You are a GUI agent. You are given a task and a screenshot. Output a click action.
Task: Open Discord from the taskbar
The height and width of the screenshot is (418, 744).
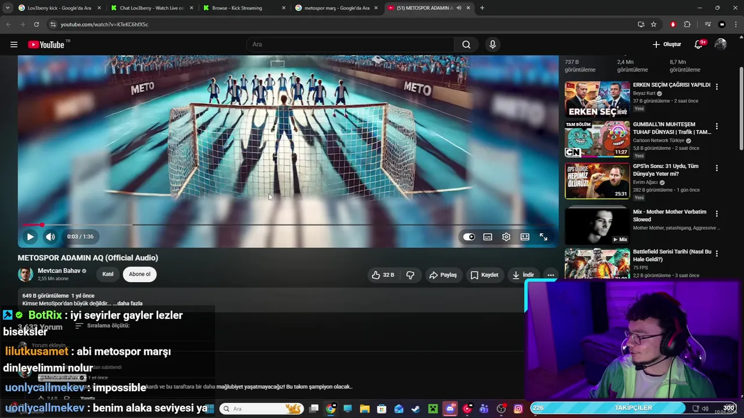pyautogui.click(x=450, y=409)
